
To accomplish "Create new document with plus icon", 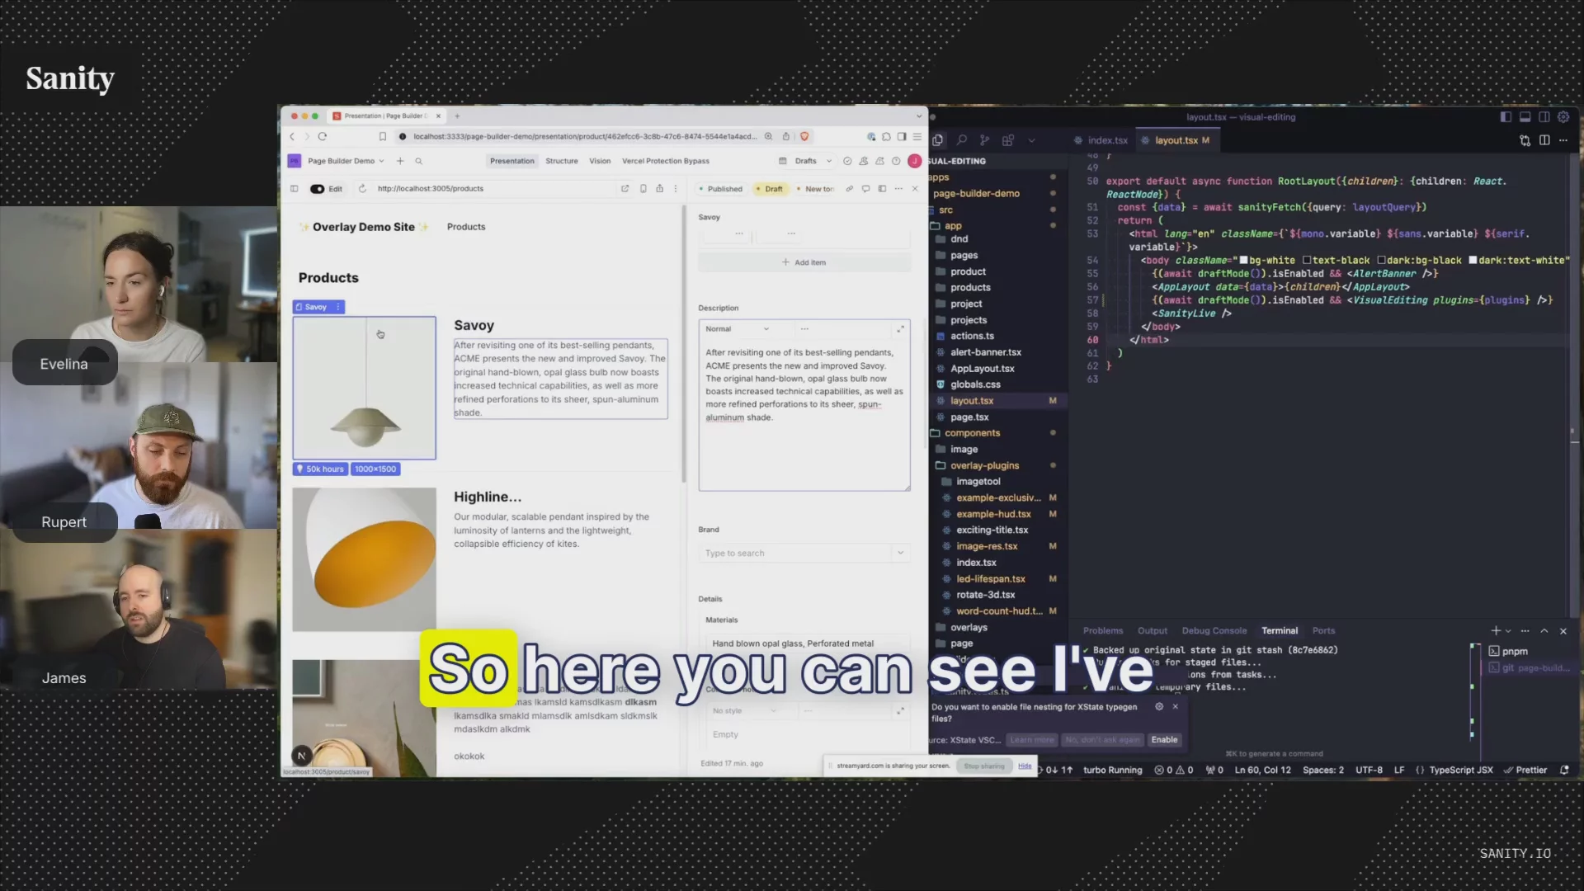I will pyautogui.click(x=400, y=161).
